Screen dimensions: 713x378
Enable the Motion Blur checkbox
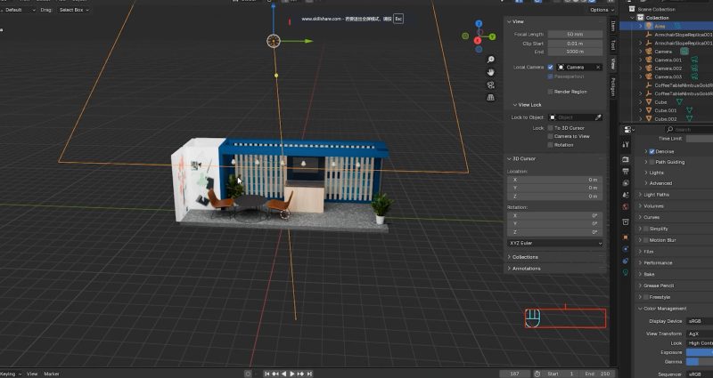645,240
